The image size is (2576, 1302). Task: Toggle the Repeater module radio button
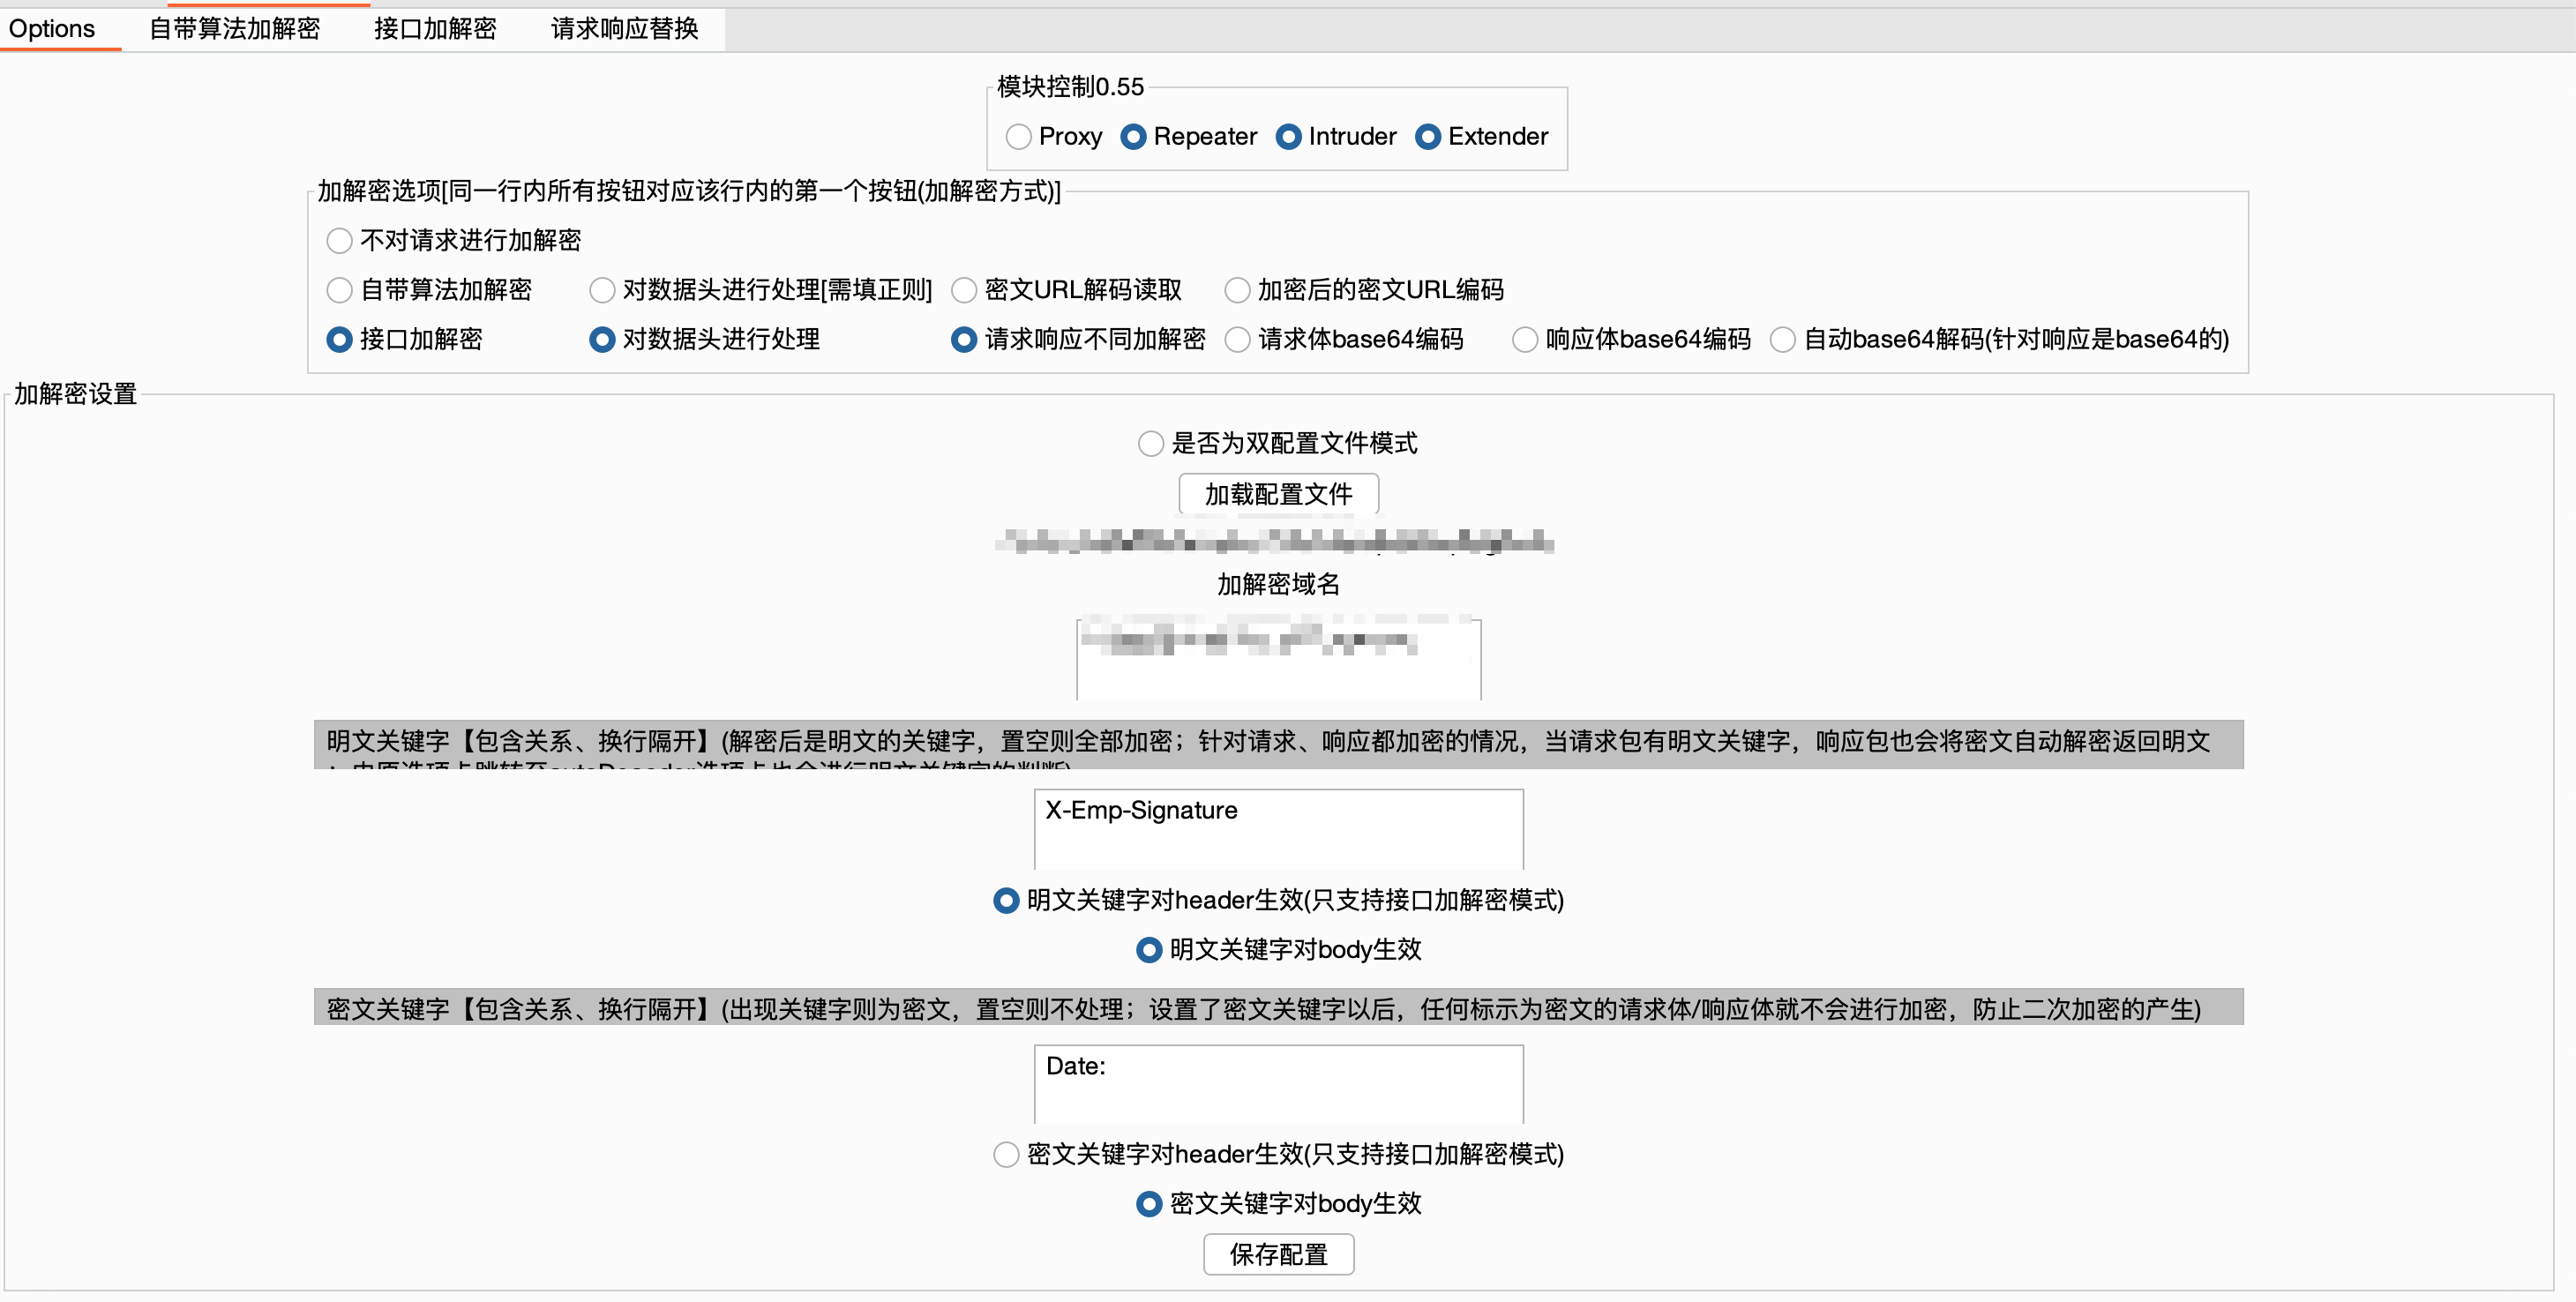[1133, 137]
